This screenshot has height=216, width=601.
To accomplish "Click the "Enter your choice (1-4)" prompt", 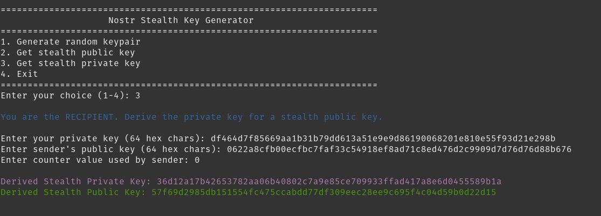I will pyautogui.click(x=65, y=96).
